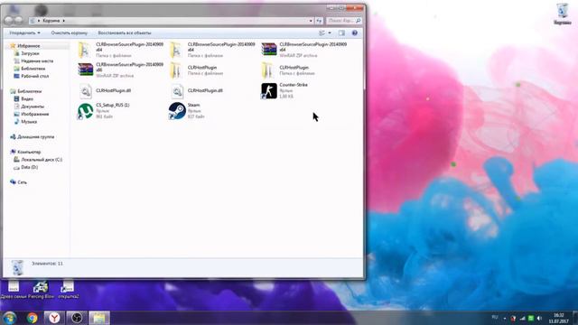Screen dimensions: 578x325
Task: Click the Forward navigation arrow
Action: pos(18,21)
